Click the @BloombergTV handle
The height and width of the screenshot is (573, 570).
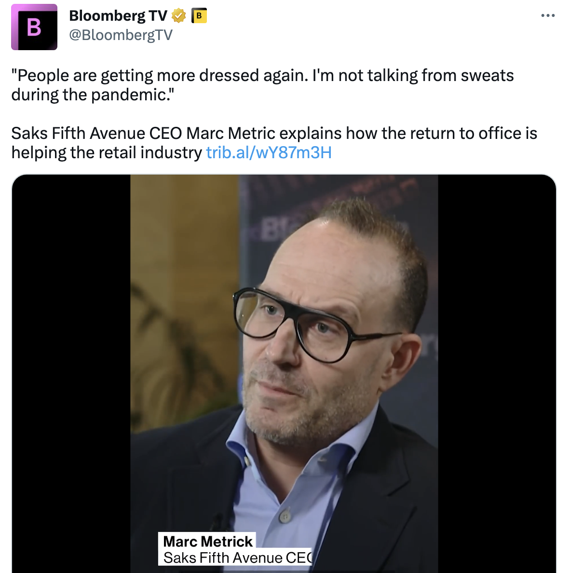pyautogui.click(x=121, y=35)
